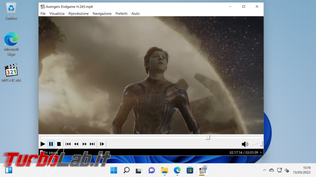Open the Visualizza menu
The height and width of the screenshot is (177, 316).
click(x=57, y=14)
